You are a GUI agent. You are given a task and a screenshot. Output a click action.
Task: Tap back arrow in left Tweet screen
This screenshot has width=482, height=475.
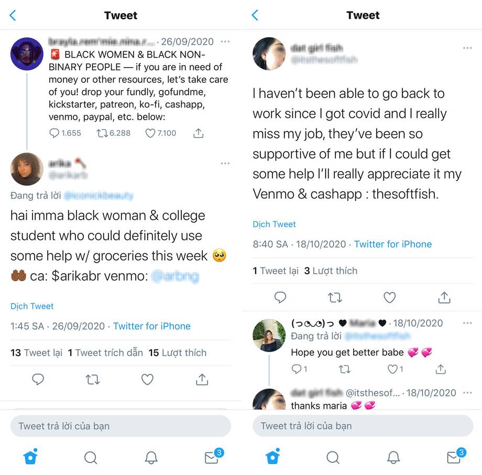pos(13,15)
